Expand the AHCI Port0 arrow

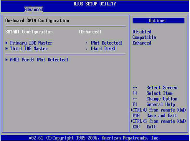(7, 60)
